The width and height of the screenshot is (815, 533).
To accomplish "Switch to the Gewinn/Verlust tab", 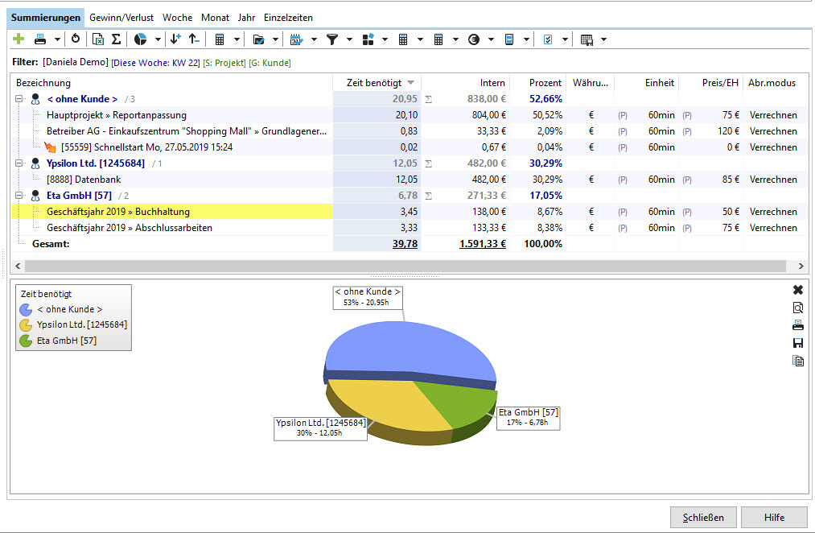I will [121, 18].
